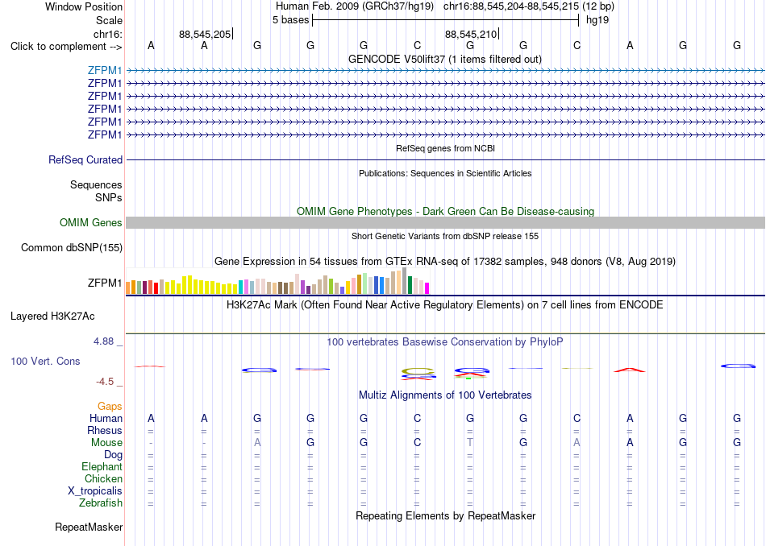Click the ZFPM1 label beside the GTEx bar chart
This screenshot has height=546, width=766.
105,283
